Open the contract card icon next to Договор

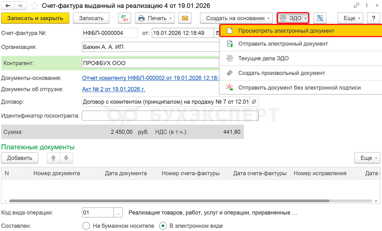point(254,102)
